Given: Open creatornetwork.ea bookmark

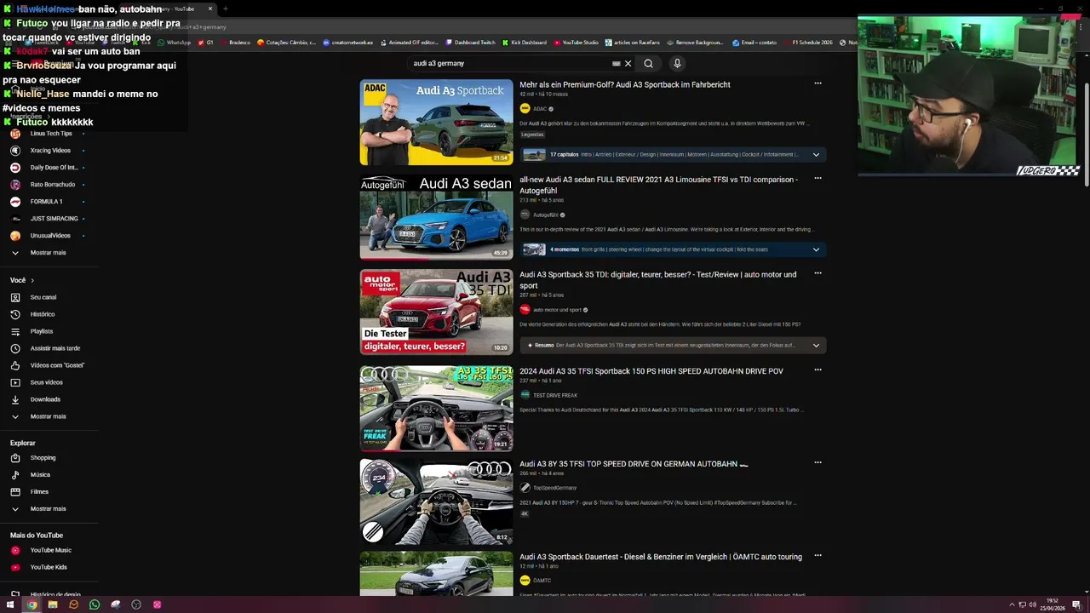Looking at the screenshot, I should click(348, 43).
